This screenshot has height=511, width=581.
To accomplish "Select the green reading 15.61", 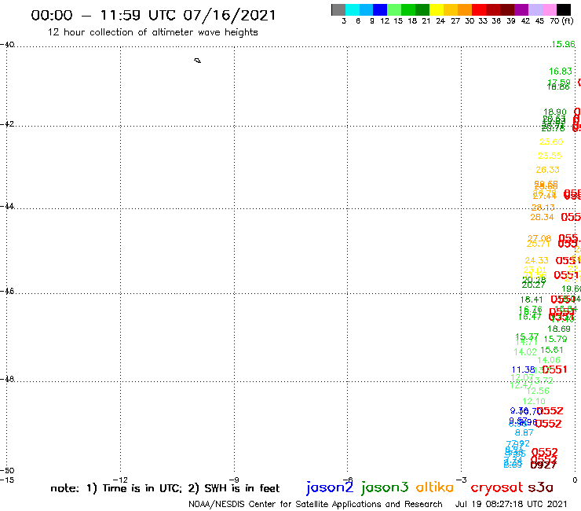I will coord(551,350).
